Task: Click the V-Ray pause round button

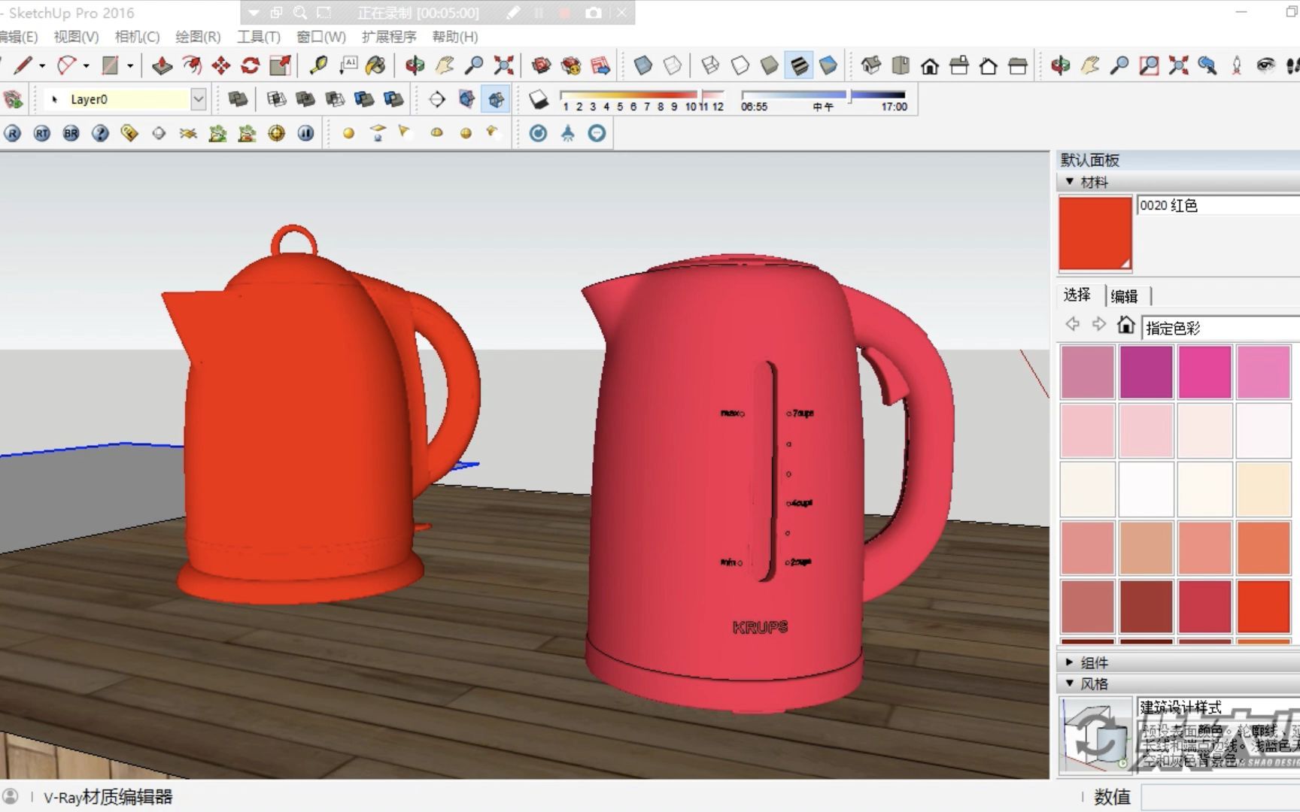Action: coord(305,133)
